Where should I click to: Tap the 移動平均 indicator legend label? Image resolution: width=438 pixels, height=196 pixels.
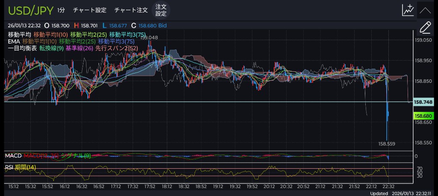pos(19,34)
